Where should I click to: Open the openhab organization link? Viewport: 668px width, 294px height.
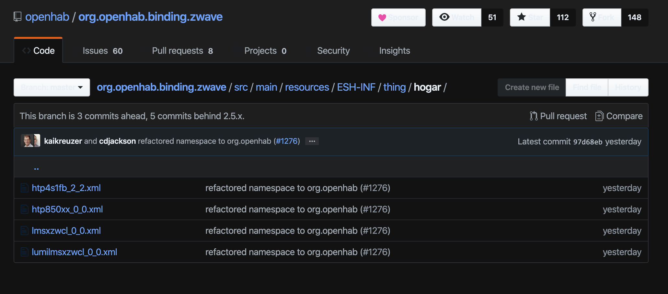(x=47, y=17)
